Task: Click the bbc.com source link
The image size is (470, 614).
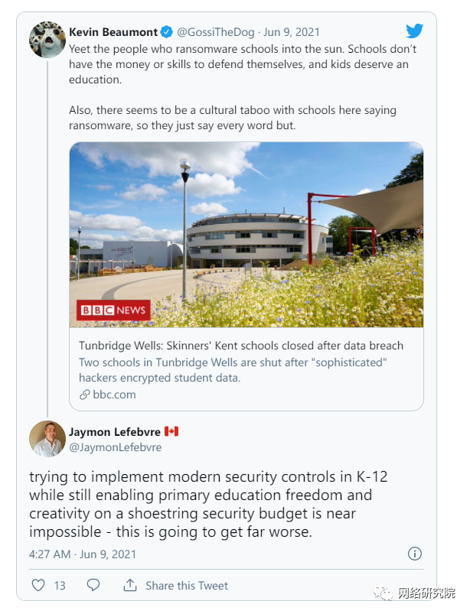Action: click(x=114, y=395)
